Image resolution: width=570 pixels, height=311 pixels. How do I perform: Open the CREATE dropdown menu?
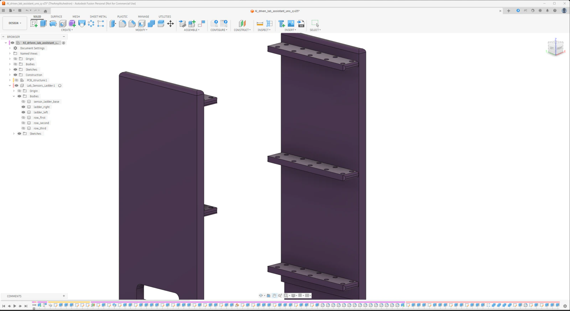point(67,30)
